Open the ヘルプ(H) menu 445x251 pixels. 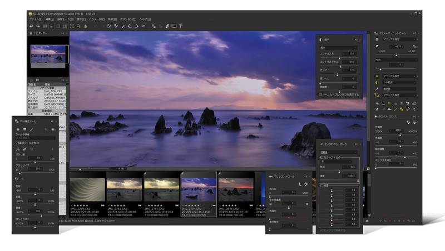(x=145, y=19)
